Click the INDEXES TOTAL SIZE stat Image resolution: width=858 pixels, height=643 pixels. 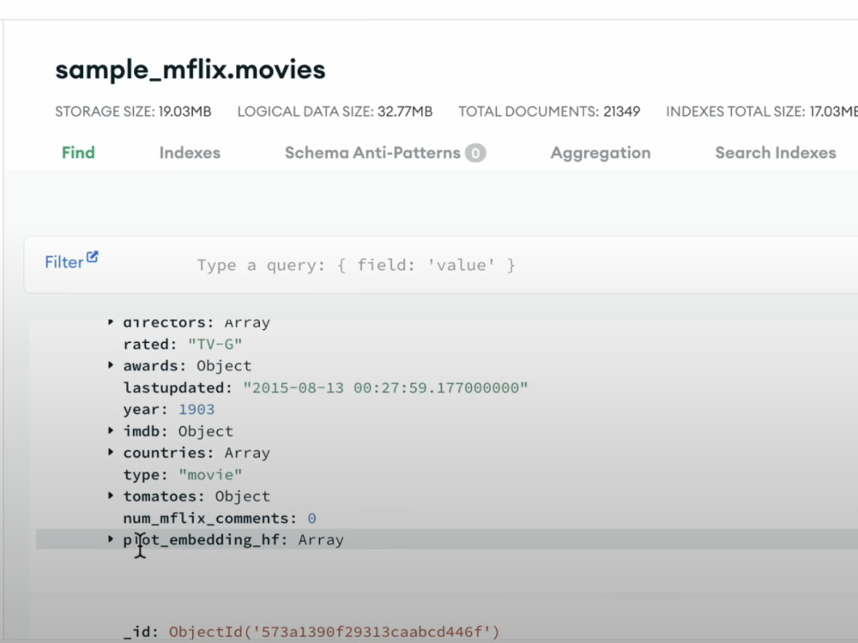pos(762,111)
